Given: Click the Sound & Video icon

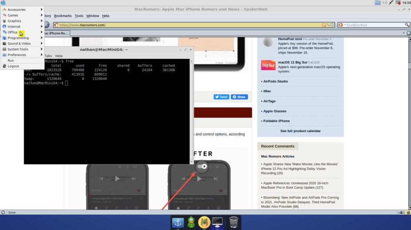Looking at the screenshot, I should coord(4,43).
